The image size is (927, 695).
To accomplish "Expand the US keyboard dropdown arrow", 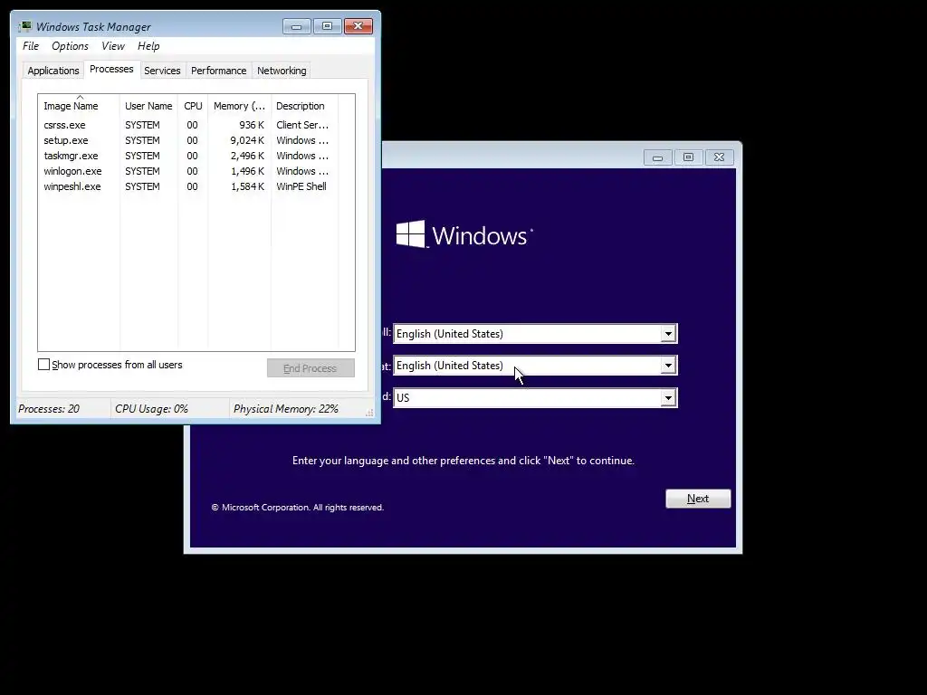I will pyautogui.click(x=668, y=398).
